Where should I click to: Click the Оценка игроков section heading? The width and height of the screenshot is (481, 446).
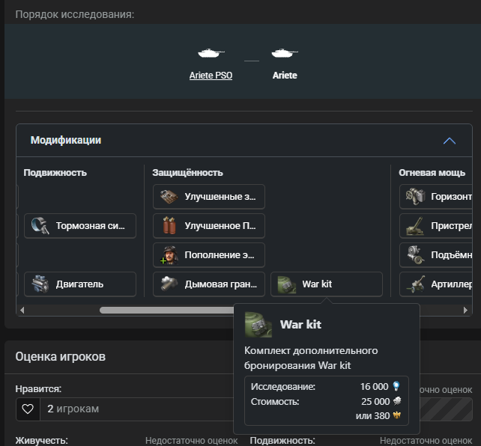(61, 356)
